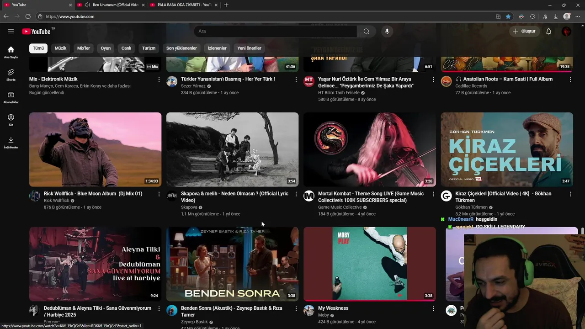Open Kiraz Çiçekleri video title link

coord(503,197)
